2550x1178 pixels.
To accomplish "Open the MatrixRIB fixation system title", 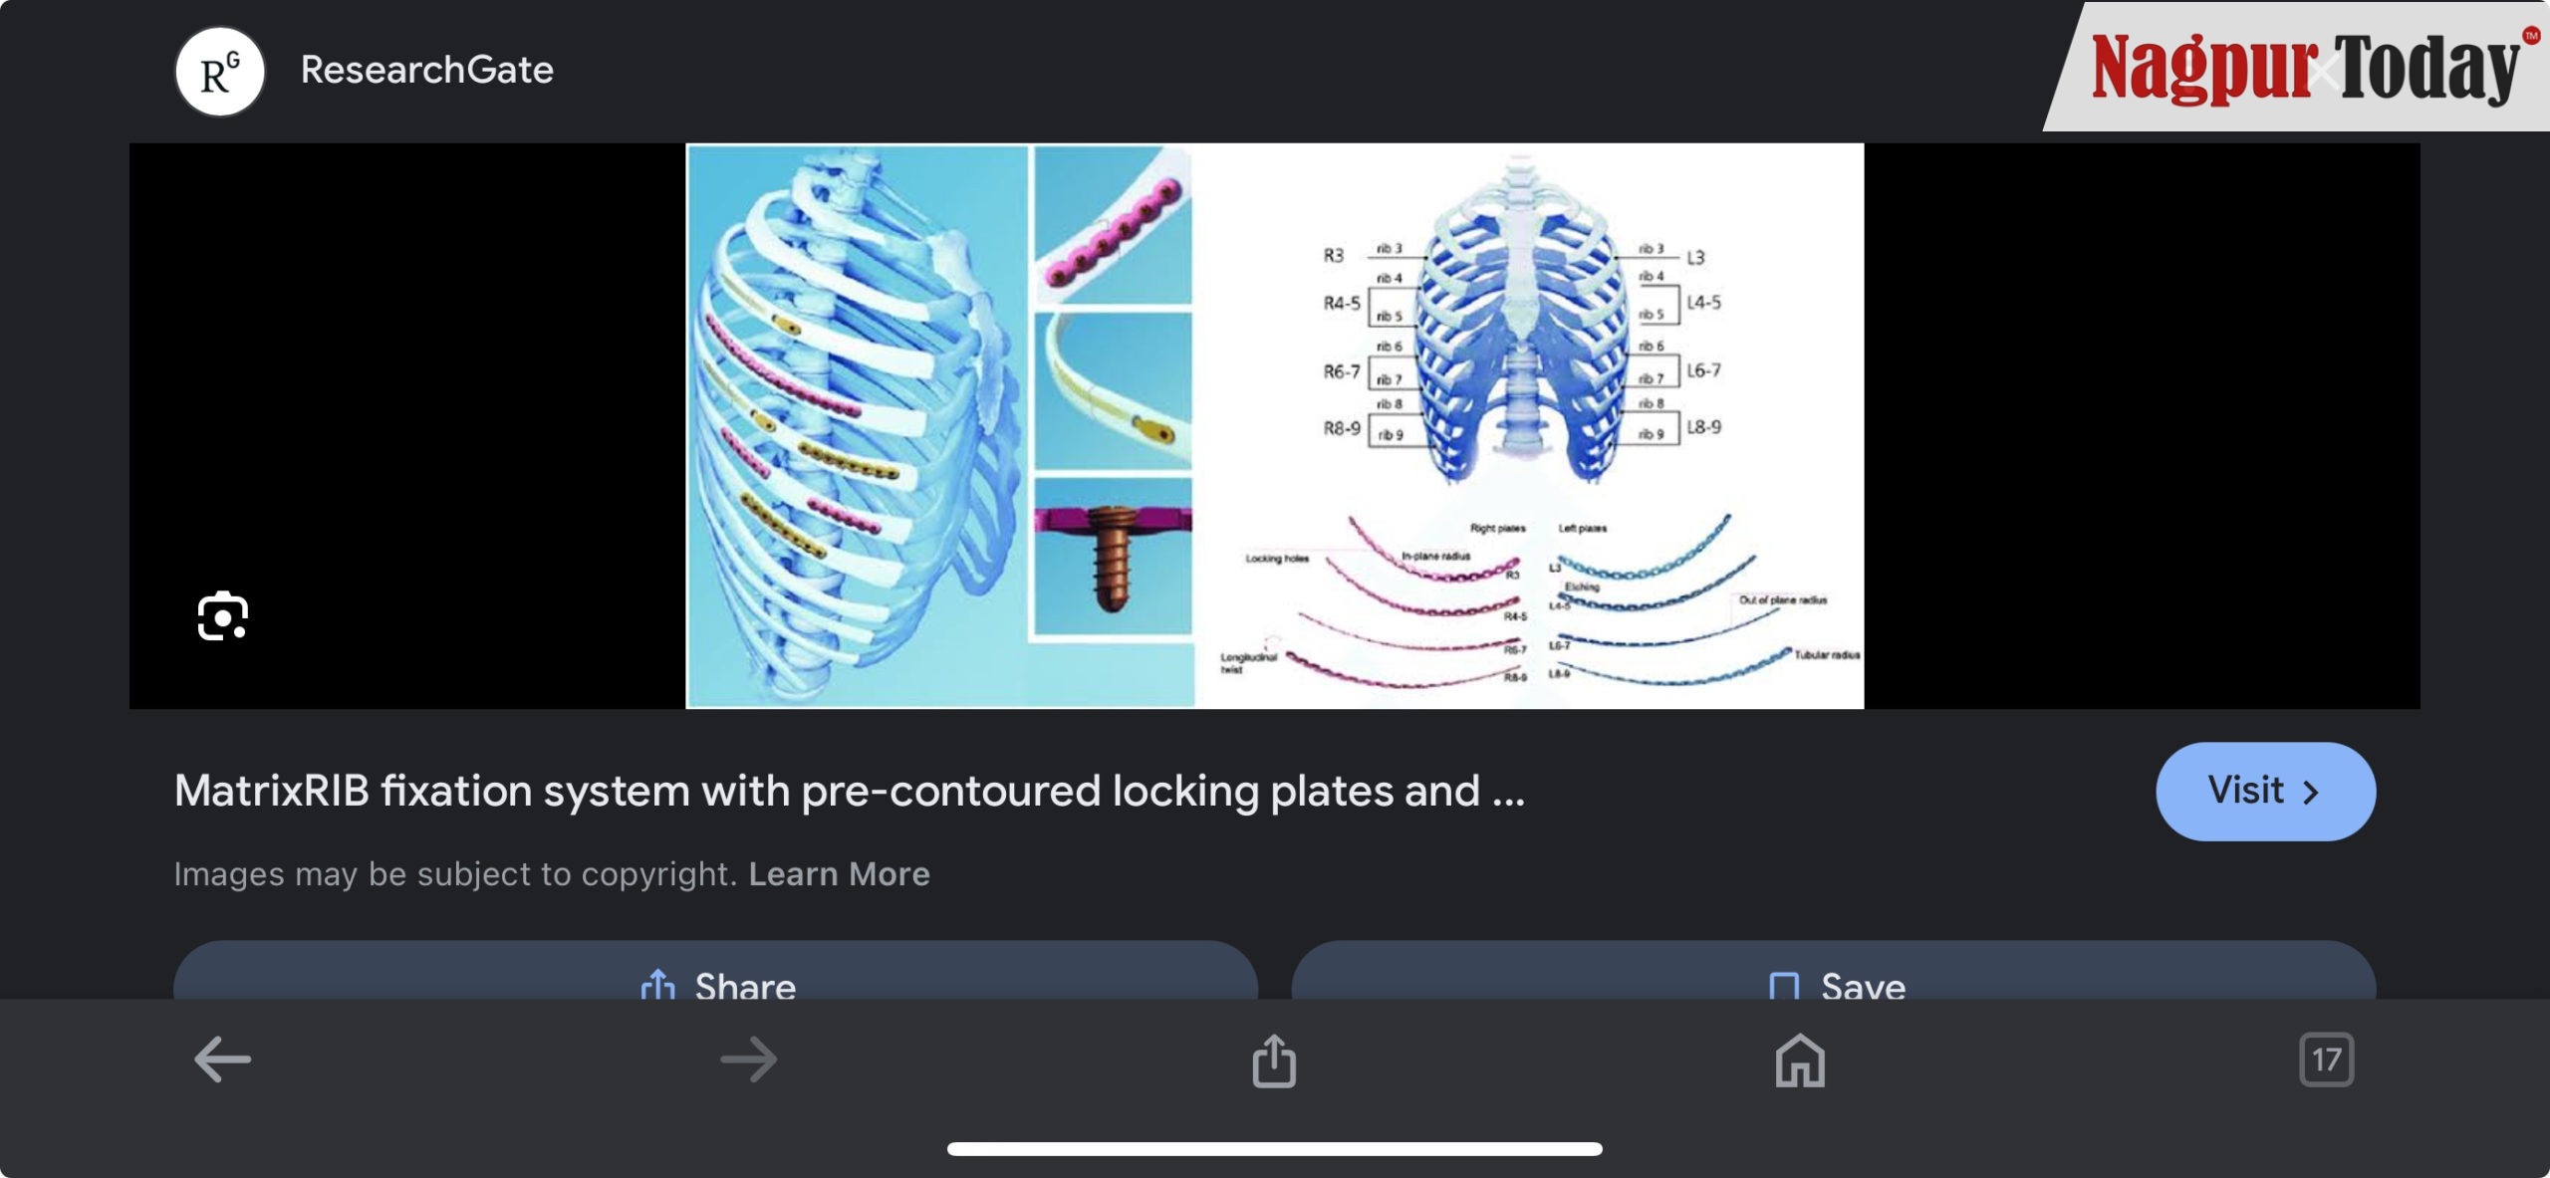I will coord(849,791).
